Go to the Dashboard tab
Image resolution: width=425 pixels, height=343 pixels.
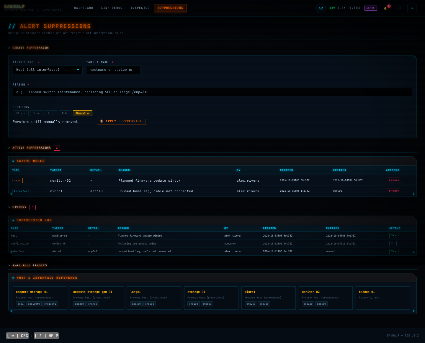pyautogui.click(x=84, y=8)
